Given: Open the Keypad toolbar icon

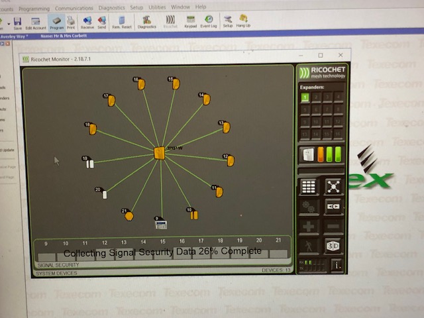Looking at the screenshot, I should (x=190, y=22).
